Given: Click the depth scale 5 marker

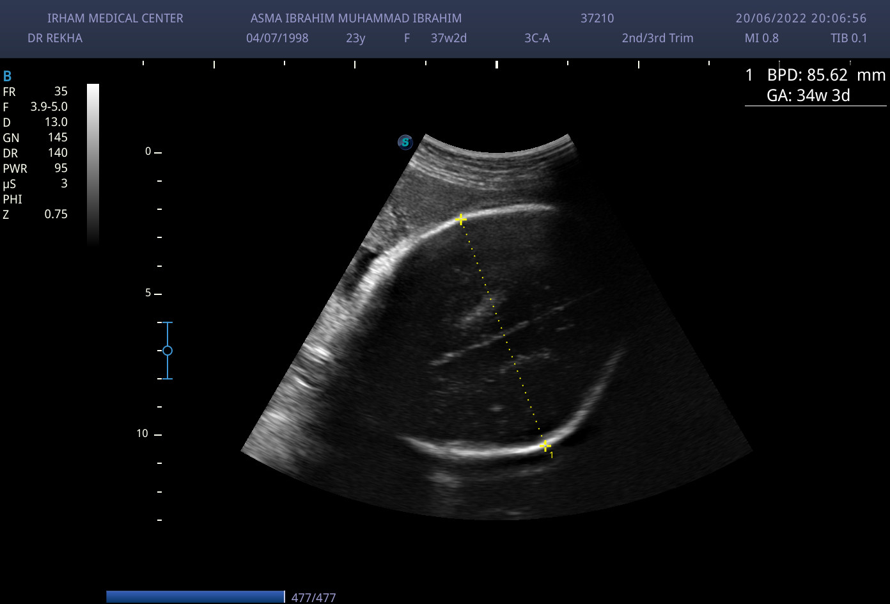Looking at the screenshot, I should tap(148, 293).
